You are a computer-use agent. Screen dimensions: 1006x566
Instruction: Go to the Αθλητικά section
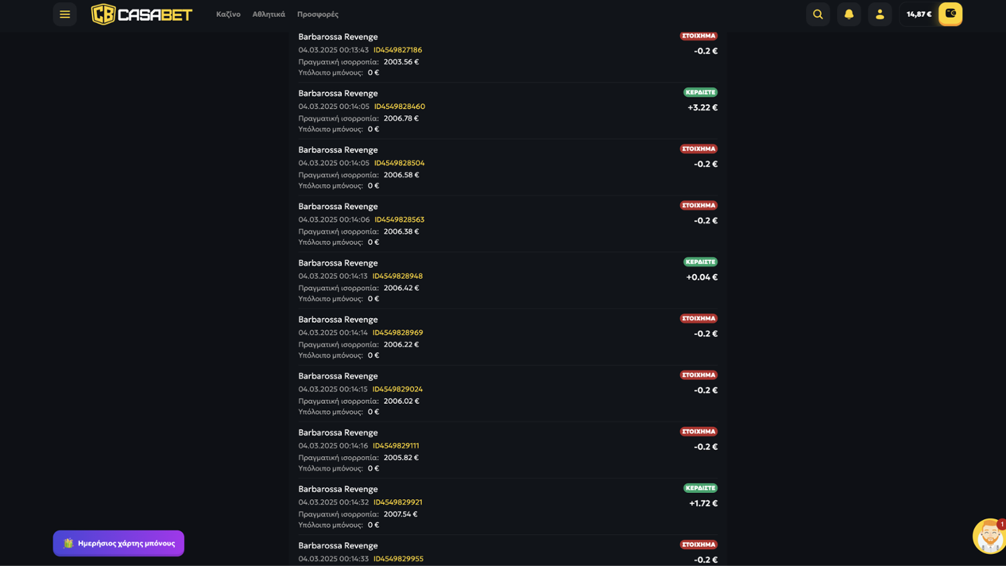(268, 14)
